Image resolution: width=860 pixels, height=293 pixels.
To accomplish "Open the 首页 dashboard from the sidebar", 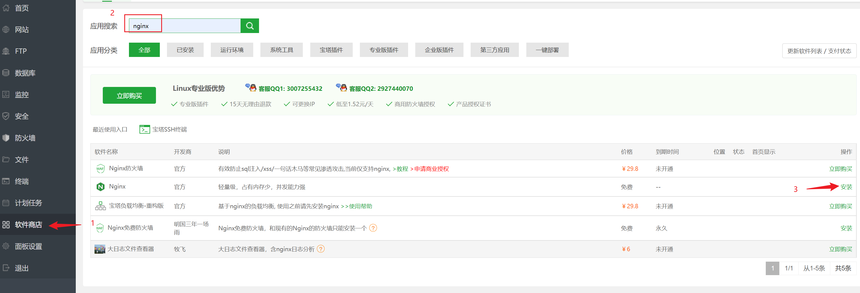I will click(x=21, y=8).
